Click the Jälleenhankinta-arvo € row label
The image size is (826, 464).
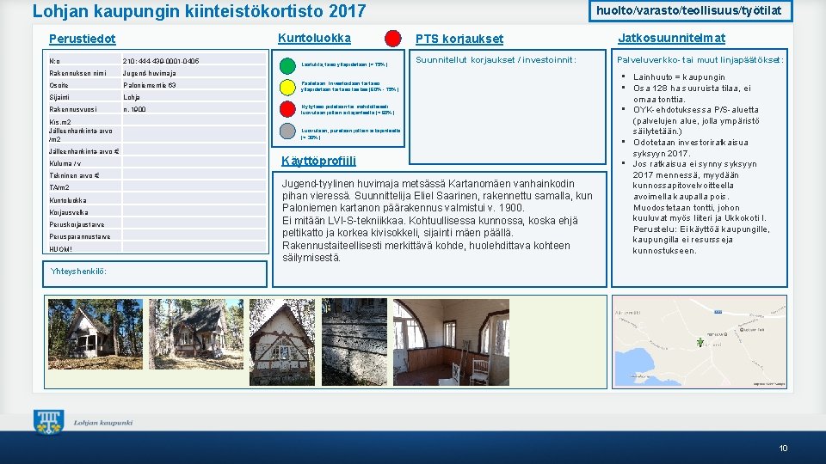click(84, 151)
